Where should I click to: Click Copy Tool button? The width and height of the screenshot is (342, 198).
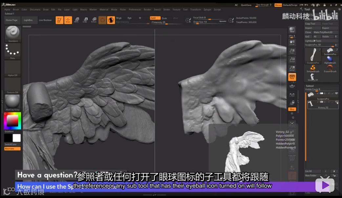pyautogui.click(x=313, y=24)
